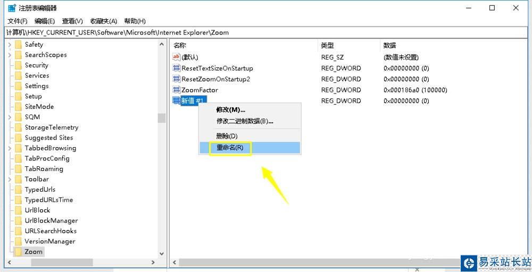Click the ZoomFactor DWORD icon
This screenshot has height=272, width=532.
point(177,89)
